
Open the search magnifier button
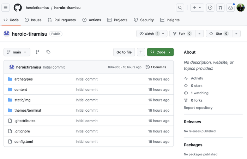click(x=180, y=7)
